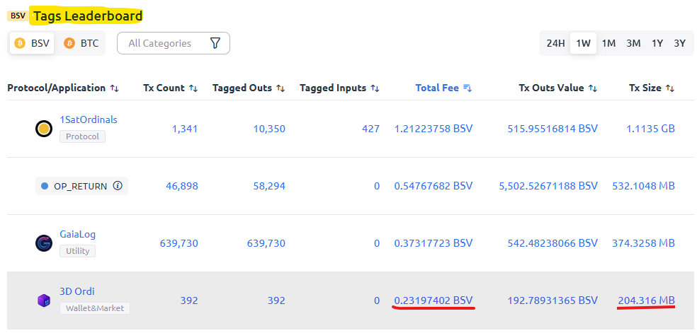This screenshot has height=333, width=697.
Task: Open the 1SatOrdinals protocol logo
Action: coord(44,129)
